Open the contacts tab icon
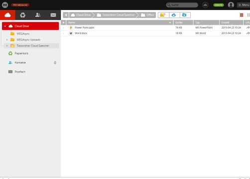250x179 pixels. [x=38, y=15]
